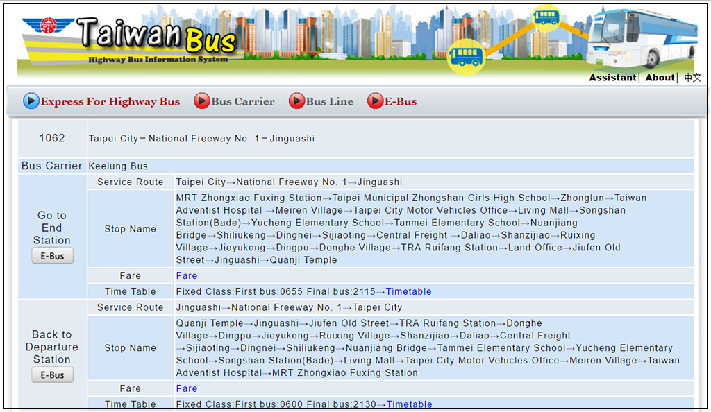Screen dimensions: 711x412
Task: Click the blue play icon beside Express For Highway Bus
Action: [31, 101]
